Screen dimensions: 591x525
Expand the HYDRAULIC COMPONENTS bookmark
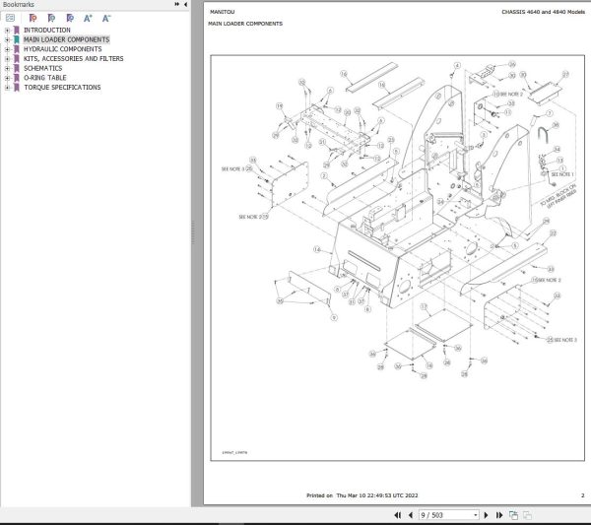tap(7, 49)
